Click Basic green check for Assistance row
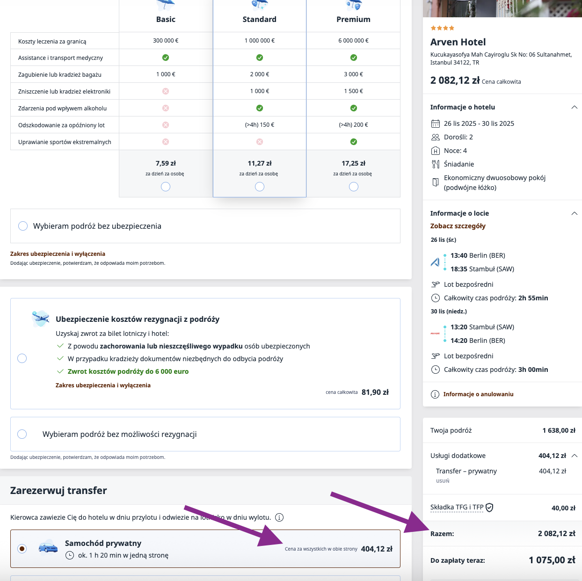The image size is (582, 581). click(166, 58)
